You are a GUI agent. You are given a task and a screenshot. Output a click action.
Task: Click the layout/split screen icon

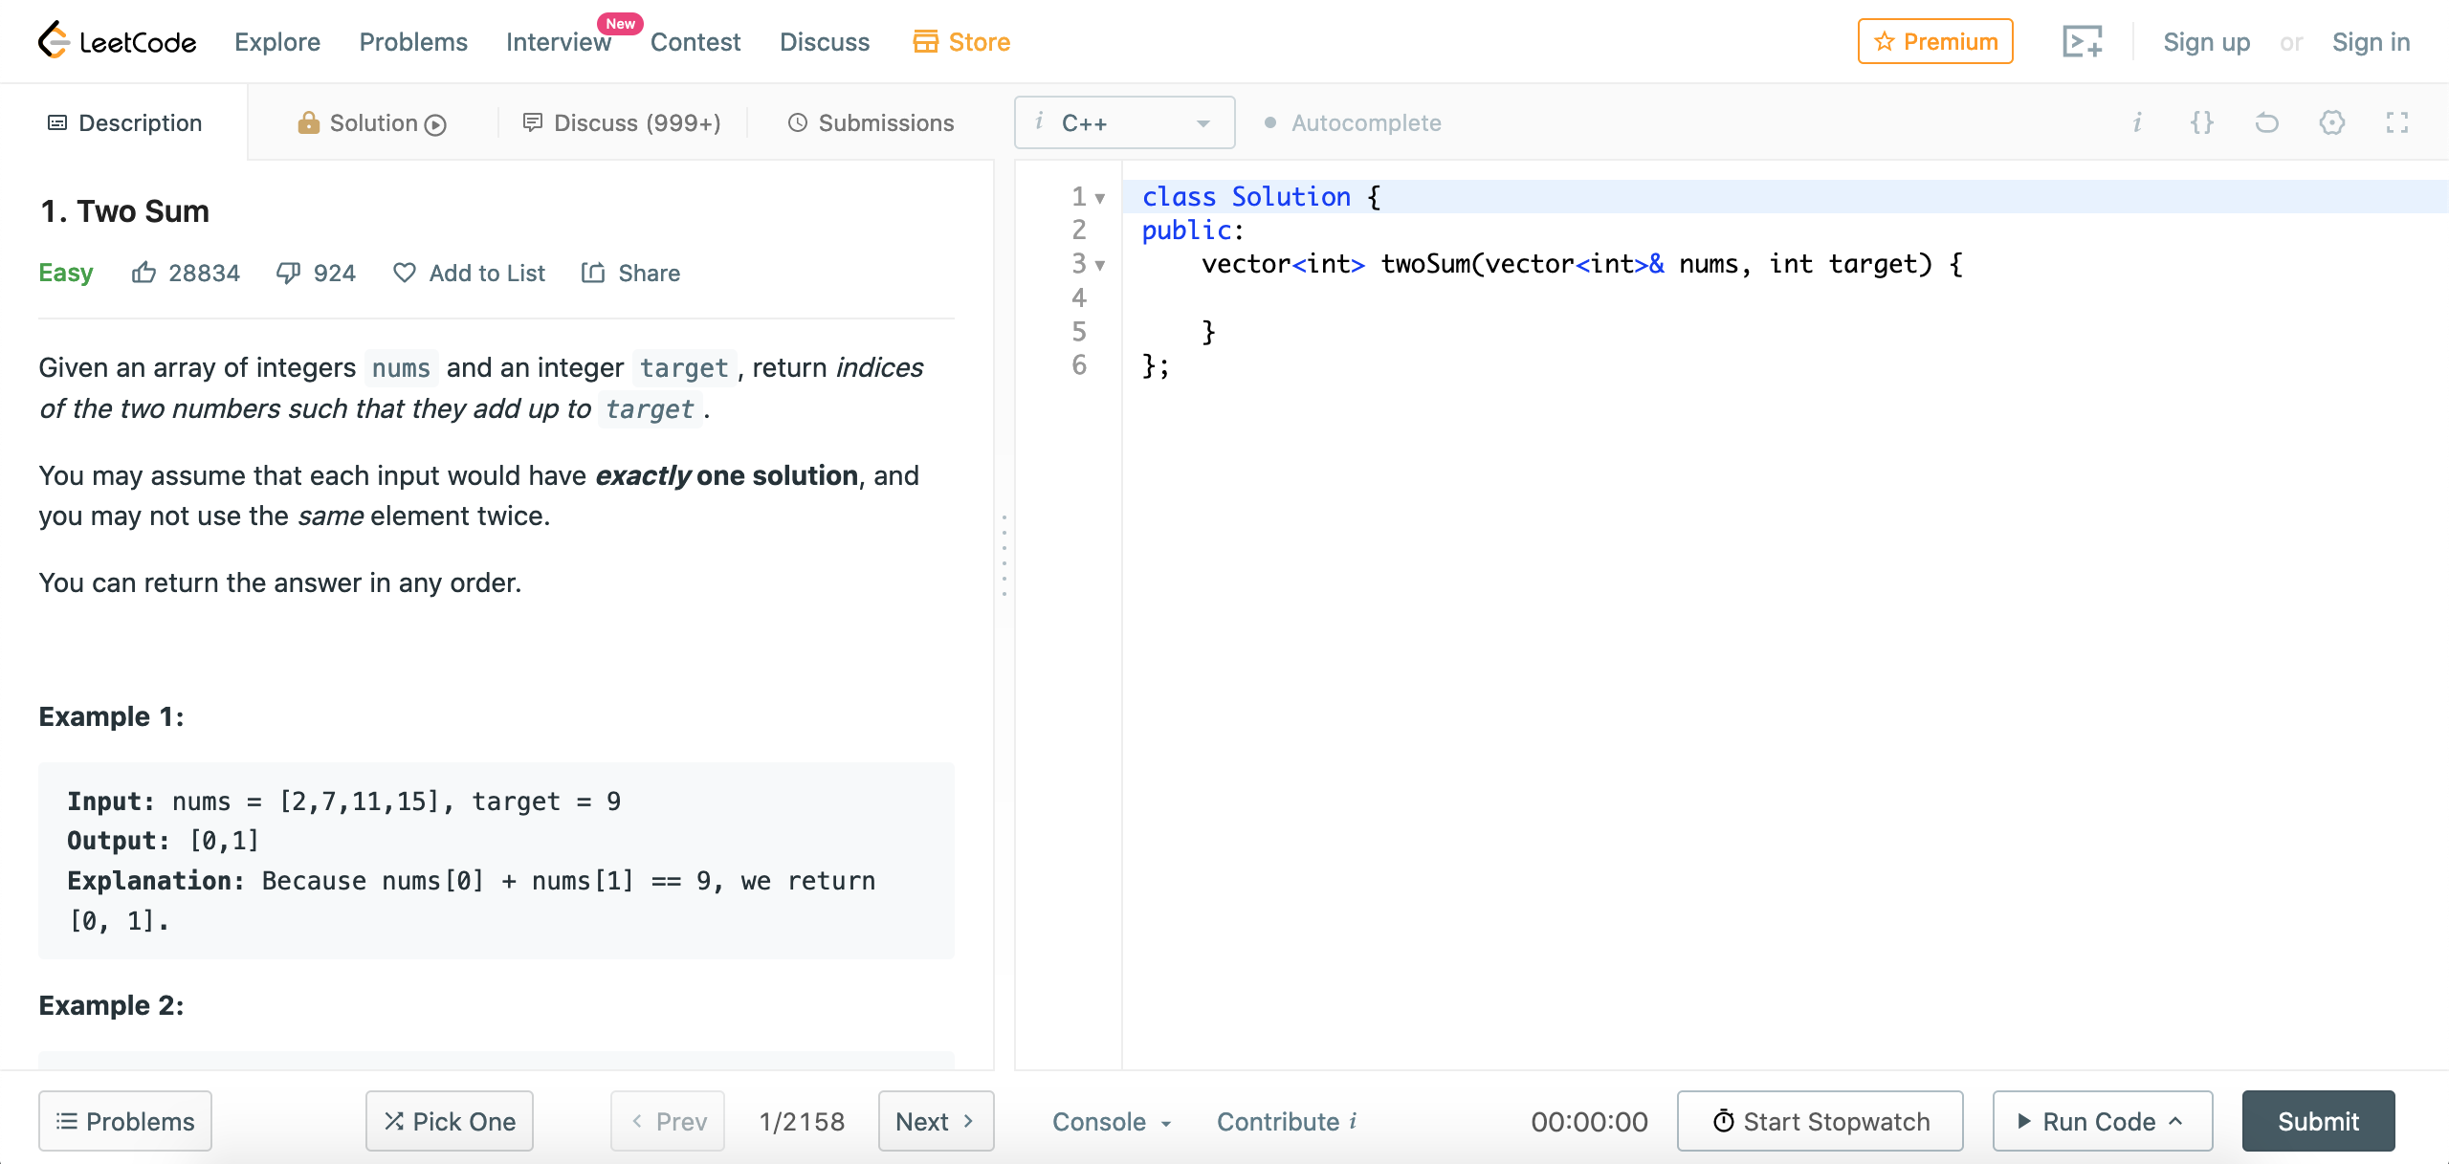point(2397,121)
